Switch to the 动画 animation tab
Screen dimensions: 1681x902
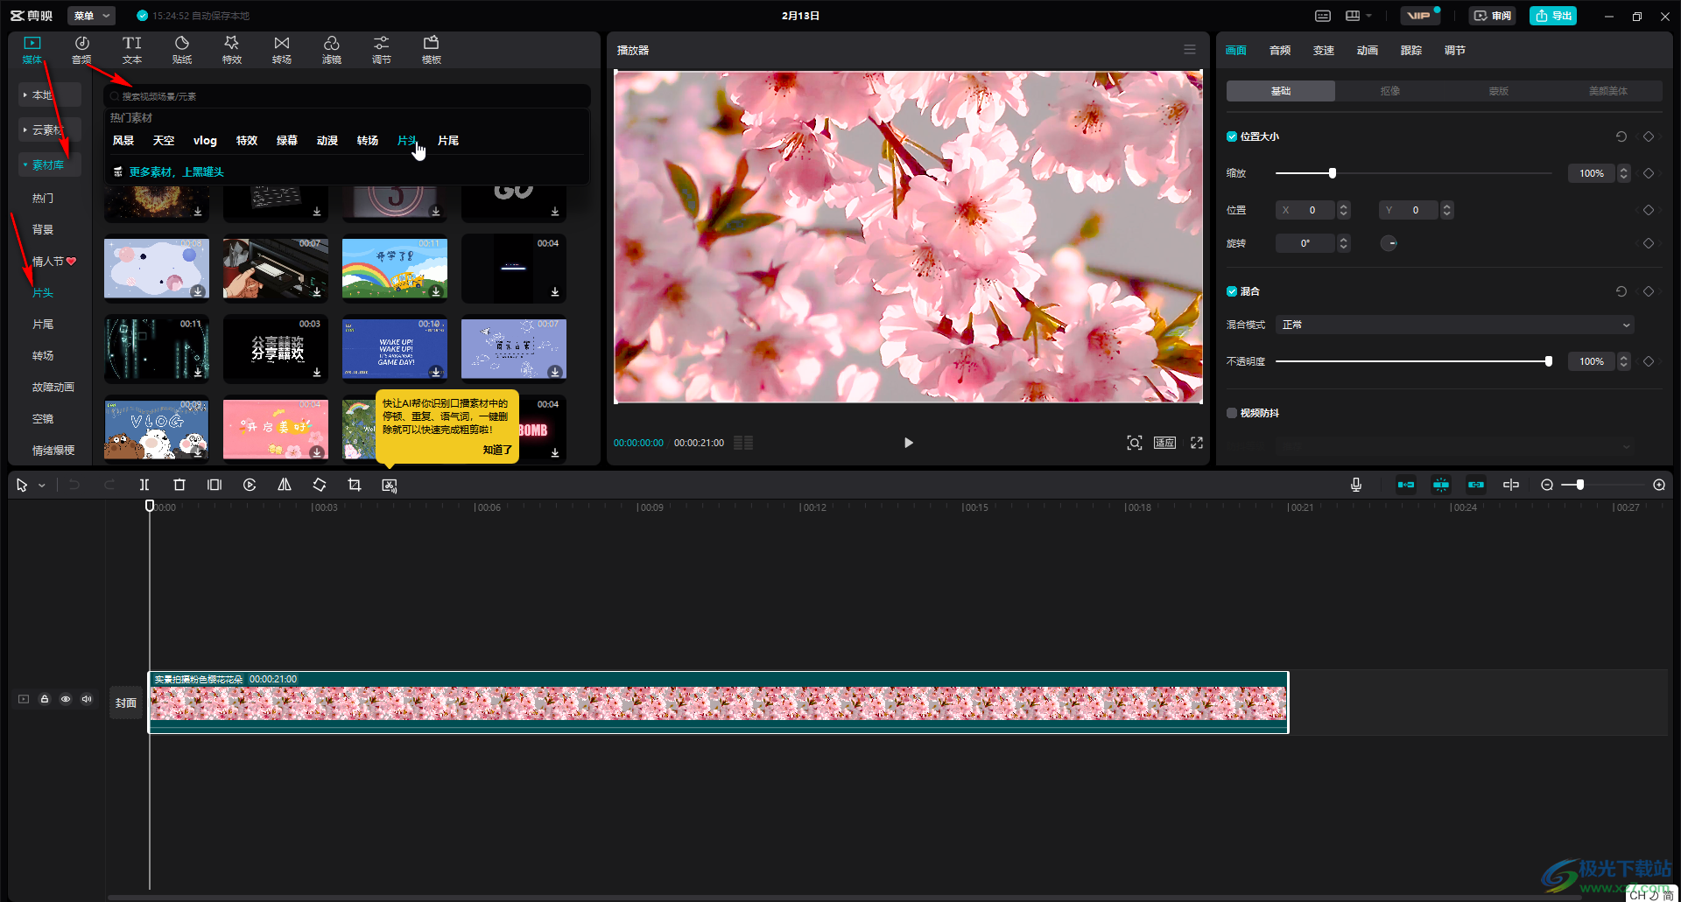coord(1368,51)
